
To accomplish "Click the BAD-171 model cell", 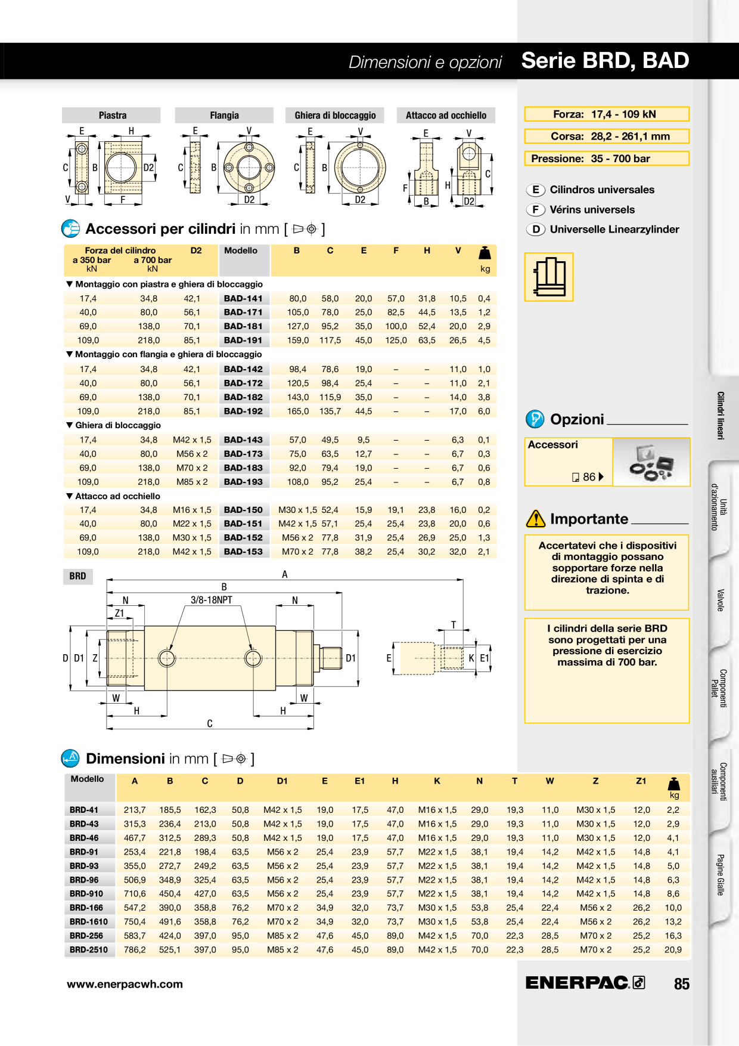I will (243, 312).
